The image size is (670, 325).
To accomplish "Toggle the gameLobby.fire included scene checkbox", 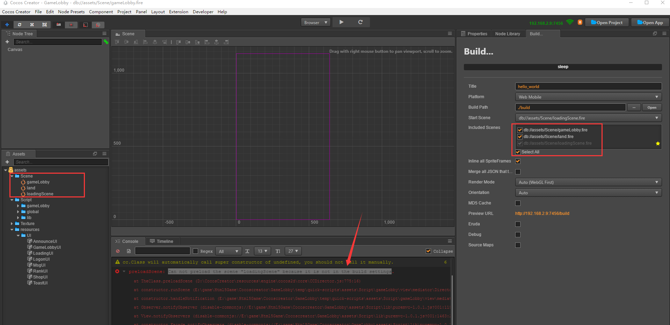I will coord(520,130).
